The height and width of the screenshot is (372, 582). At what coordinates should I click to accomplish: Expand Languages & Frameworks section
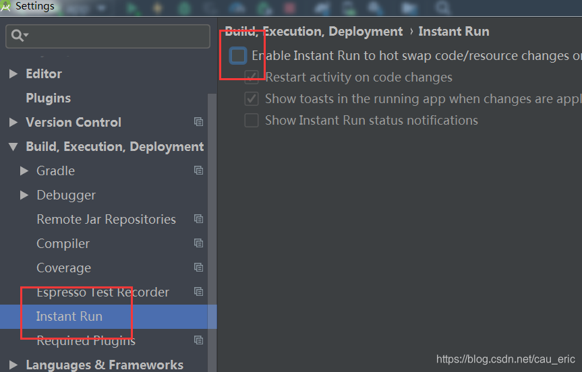pyautogui.click(x=13, y=365)
